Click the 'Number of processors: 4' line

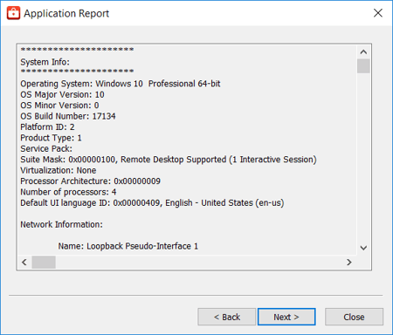coord(68,192)
